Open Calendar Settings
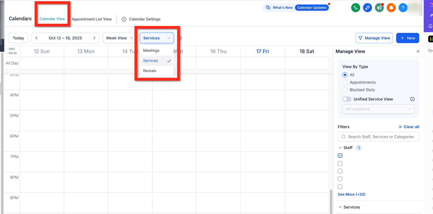 [141, 19]
